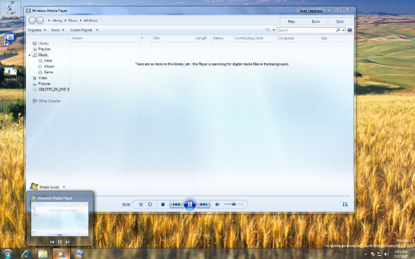Open the Send Feedback desktop shortcut
Screen dimensions: 415x259
click(x=11, y=43)
